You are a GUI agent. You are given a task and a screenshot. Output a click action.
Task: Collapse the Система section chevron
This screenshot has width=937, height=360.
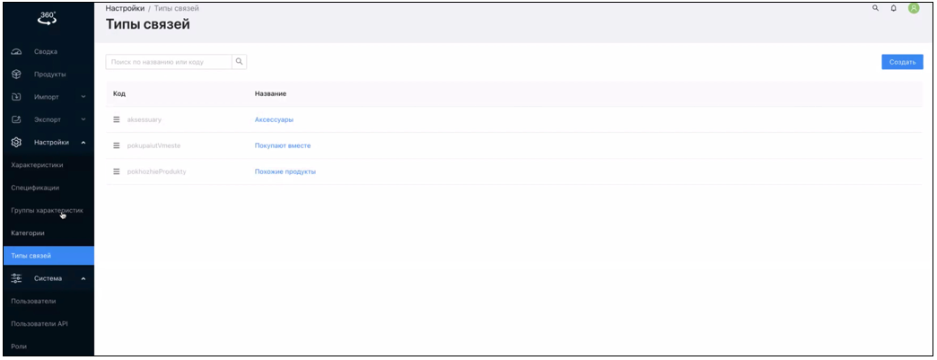click(x=83, y=279)
